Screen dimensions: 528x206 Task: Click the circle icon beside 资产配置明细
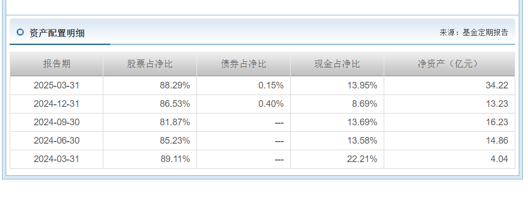tap(20, 32)
